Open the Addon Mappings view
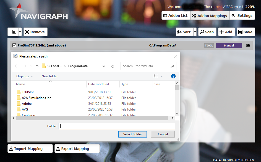 (x=210, y=15)
